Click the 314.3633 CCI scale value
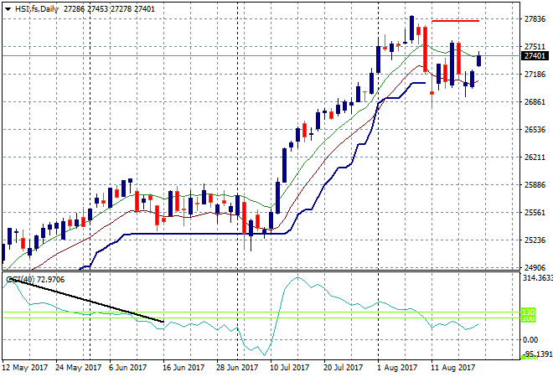The width and height of the screenshot is (553, 377). [x=538, y=278]
